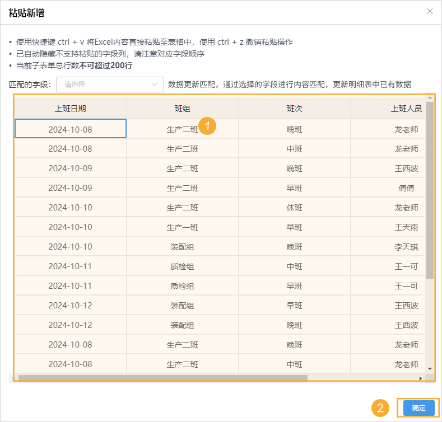Click 早班 in the 2024-10-12 装配组 row
This screenshot has width=442, height=422.
pos(294,306)
